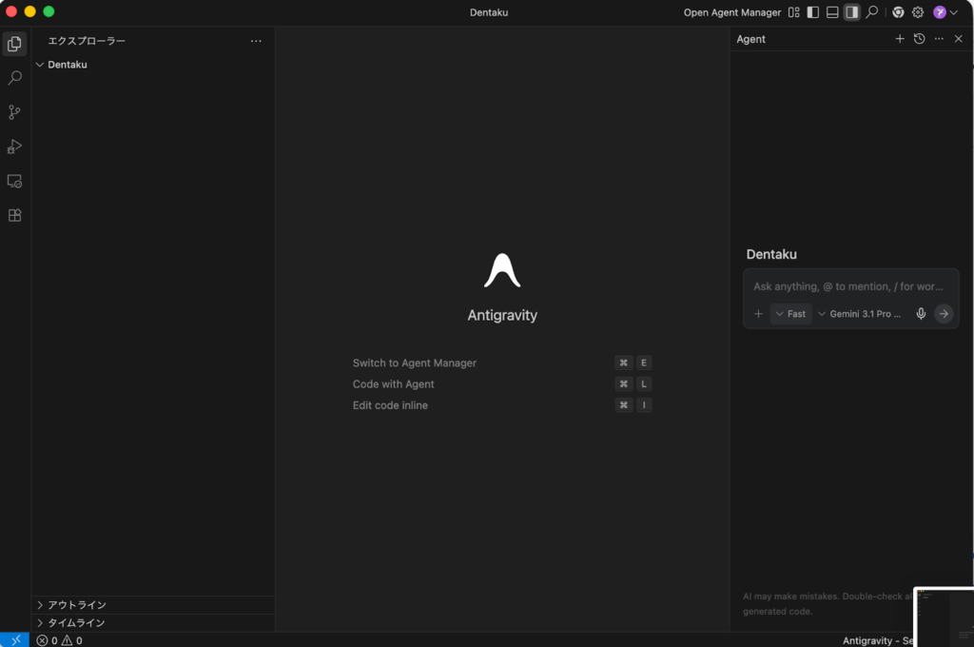Image resolution: width=974 pixels, height=647 pixels.
Task: Open Remote Explorer in activity bar
Action: 14,181
